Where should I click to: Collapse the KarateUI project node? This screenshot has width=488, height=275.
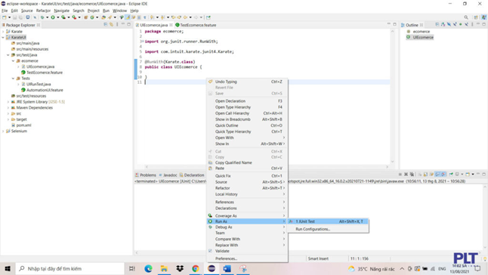pyautogui.click(x=3, y=37)
